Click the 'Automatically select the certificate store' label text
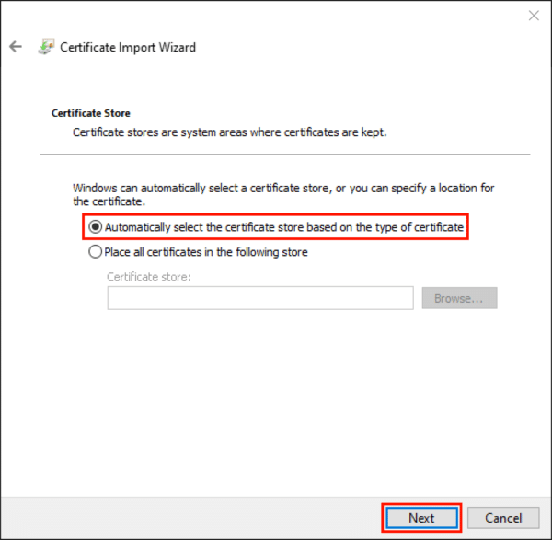552x540 pixels. tap(283, 227)
